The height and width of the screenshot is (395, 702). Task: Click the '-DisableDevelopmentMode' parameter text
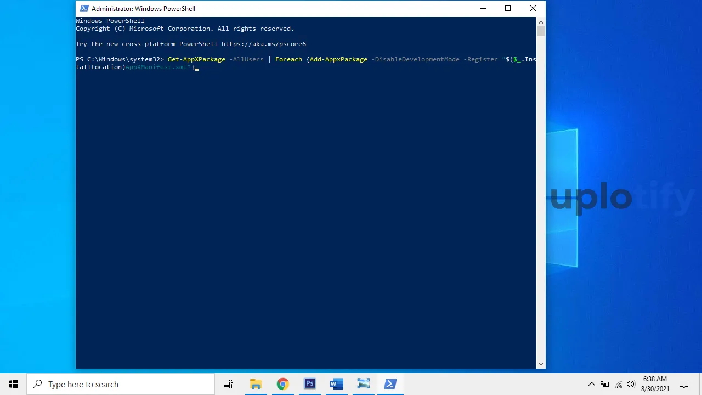click(x=415, y=59)
